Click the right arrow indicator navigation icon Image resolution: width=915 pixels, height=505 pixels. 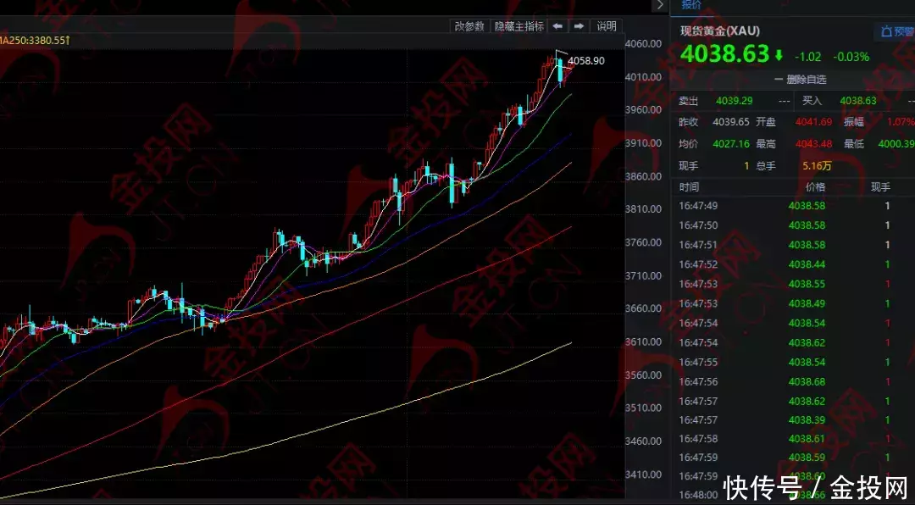579,26
